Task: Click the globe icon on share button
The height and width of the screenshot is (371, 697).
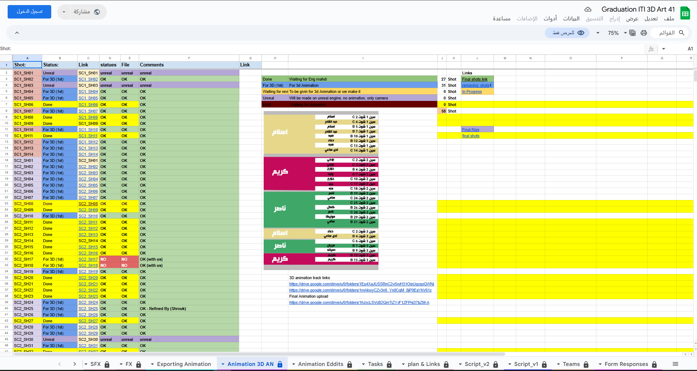Action: point(97,12)
